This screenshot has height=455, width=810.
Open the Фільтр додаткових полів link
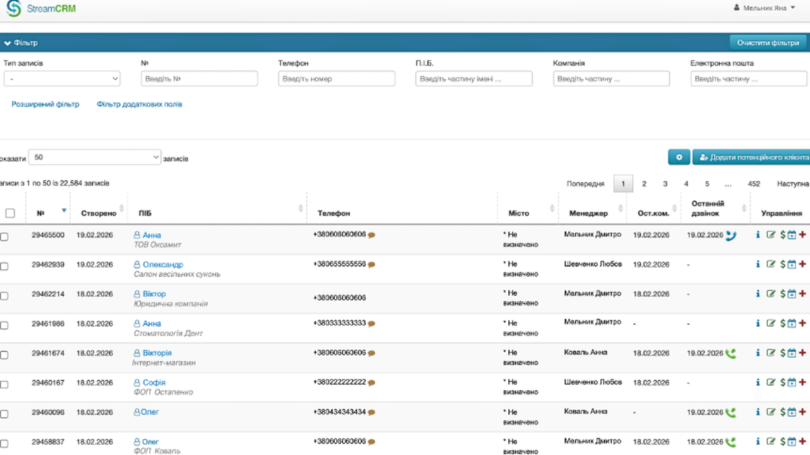[x=139, y=104]
